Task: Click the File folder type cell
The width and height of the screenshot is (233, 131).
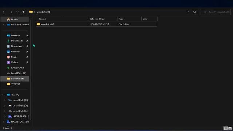Action: tap(124, 24)
